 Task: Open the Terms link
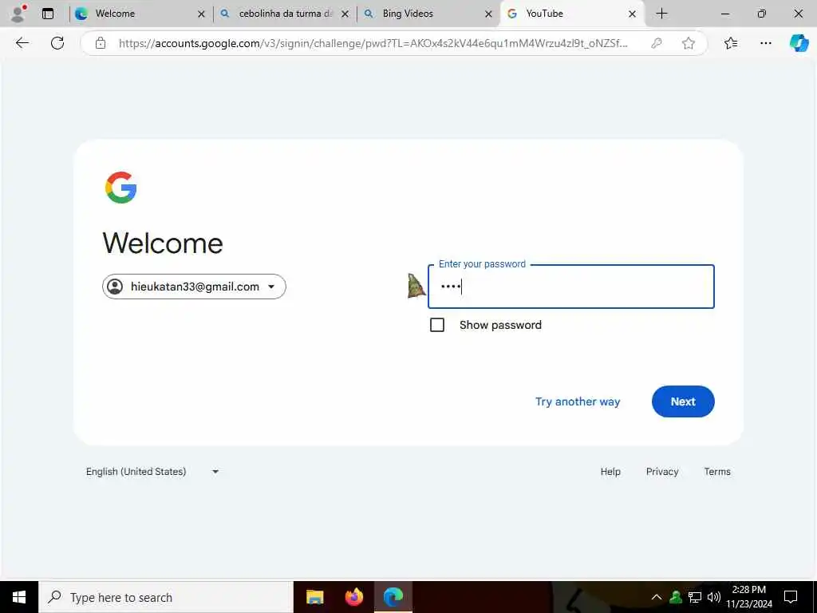[x=717, y=472]
